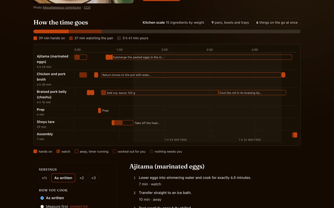The width and height of the screenshot is (334, 208).
Task: Click the orange hands-on segment of time bar
Action: point(51,31)
